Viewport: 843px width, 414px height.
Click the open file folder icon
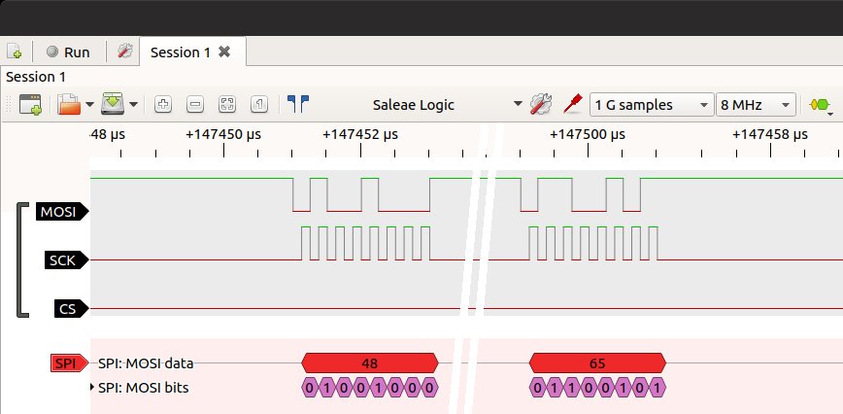point(68,105)
